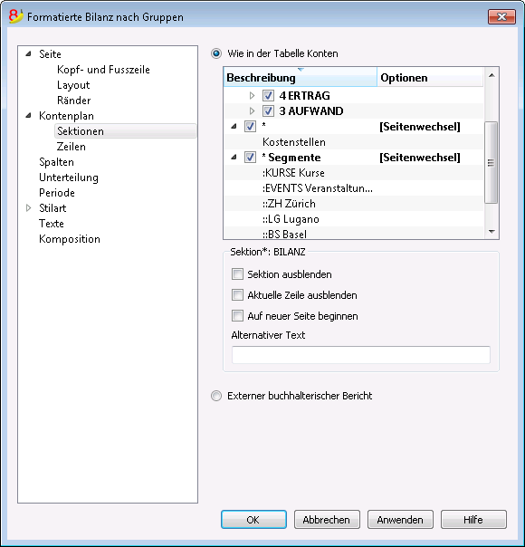Collapse the * Segmente group

click(x=234, y=158)
